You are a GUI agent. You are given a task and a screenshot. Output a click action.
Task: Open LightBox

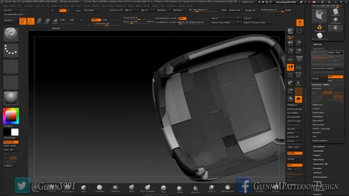8,20
